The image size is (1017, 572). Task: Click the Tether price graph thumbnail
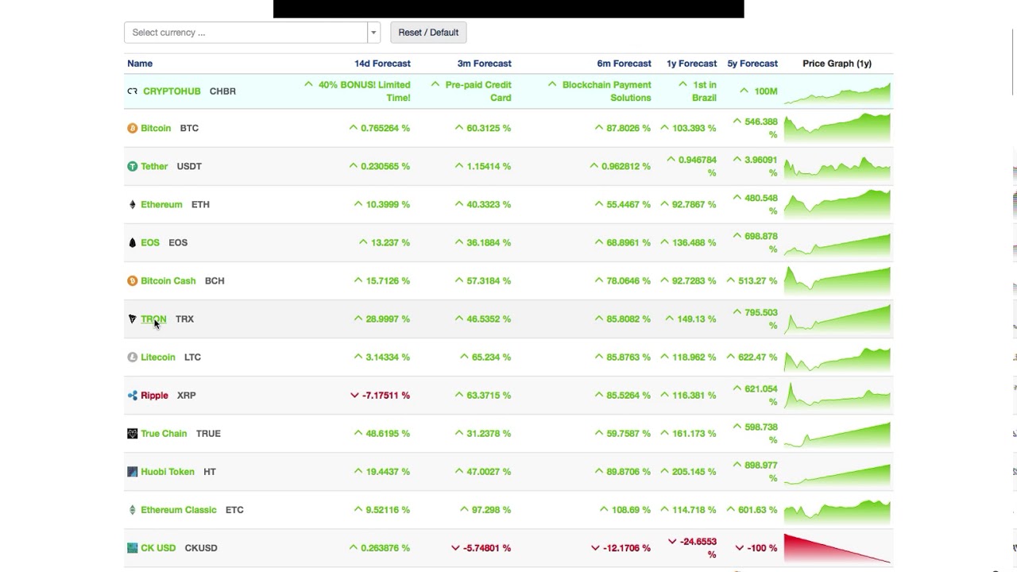coord(837,166)
